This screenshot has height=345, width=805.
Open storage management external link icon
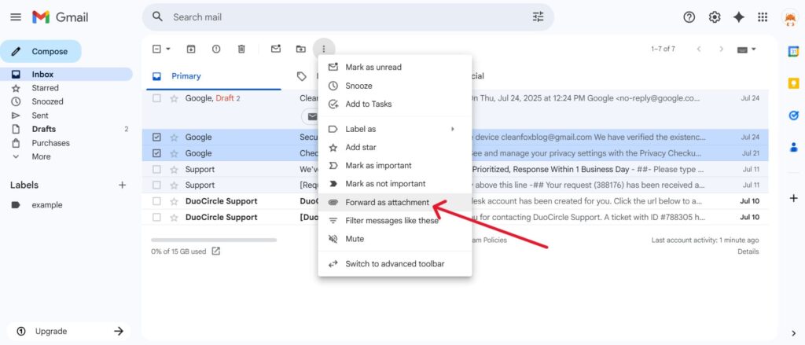point(216,251)
